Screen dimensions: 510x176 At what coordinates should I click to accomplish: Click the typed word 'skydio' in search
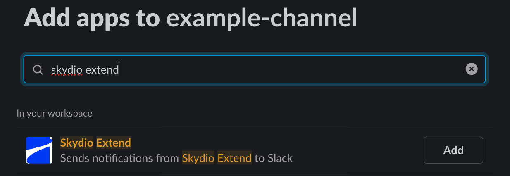(67, 70)
